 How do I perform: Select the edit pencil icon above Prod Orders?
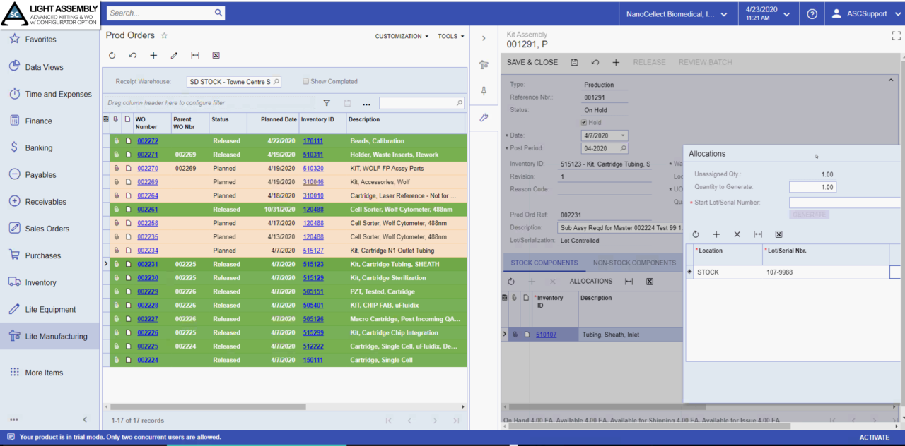tap(174, 54)
